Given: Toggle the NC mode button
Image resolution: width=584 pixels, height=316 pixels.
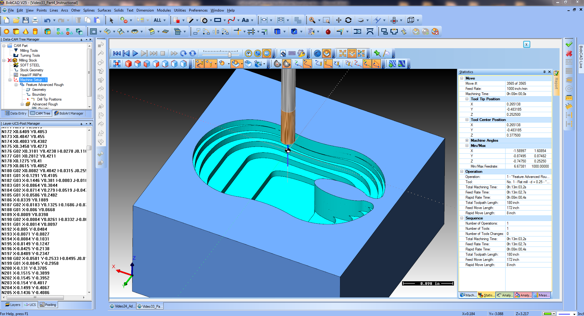Looking at the screenshot, I should (267, 53).
